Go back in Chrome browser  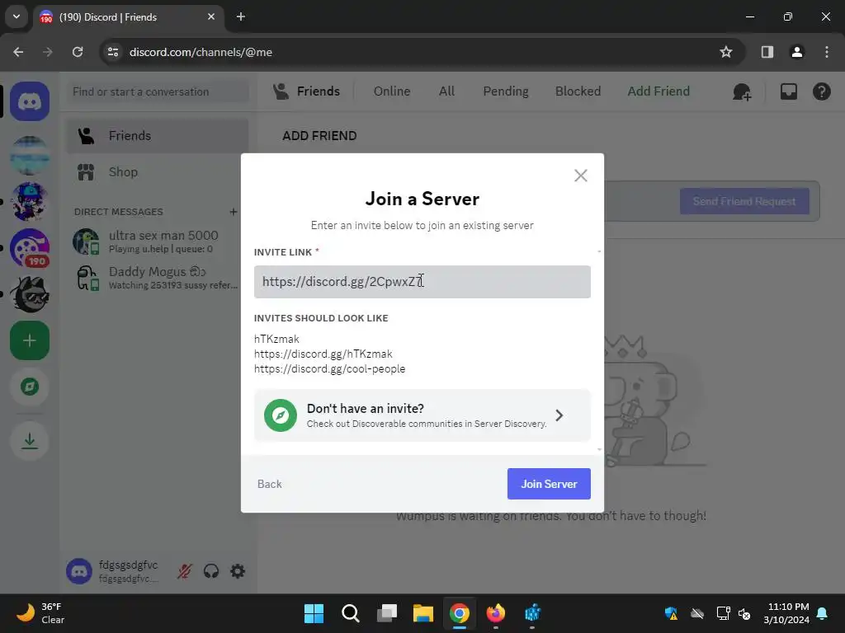tap(18, 52)
